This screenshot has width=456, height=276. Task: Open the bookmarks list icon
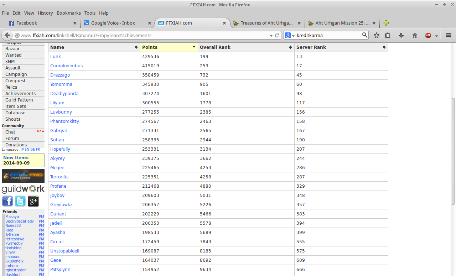388,35
